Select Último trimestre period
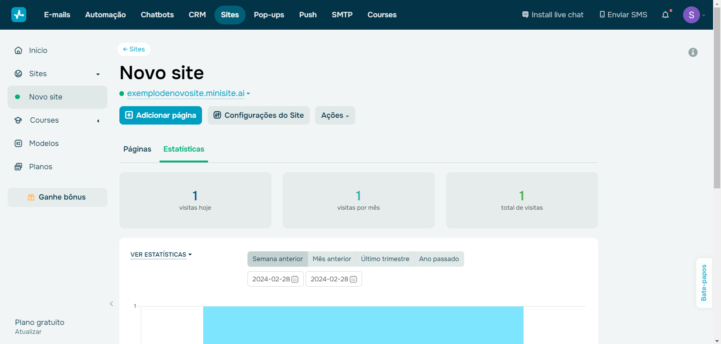The width and height of the screenshot is (721, 344). tap(385, 259)
